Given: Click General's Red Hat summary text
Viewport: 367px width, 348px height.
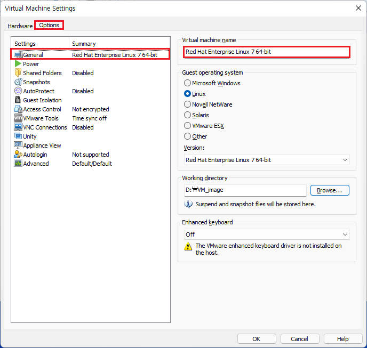Looking at the screenshot, I should 115,55.
